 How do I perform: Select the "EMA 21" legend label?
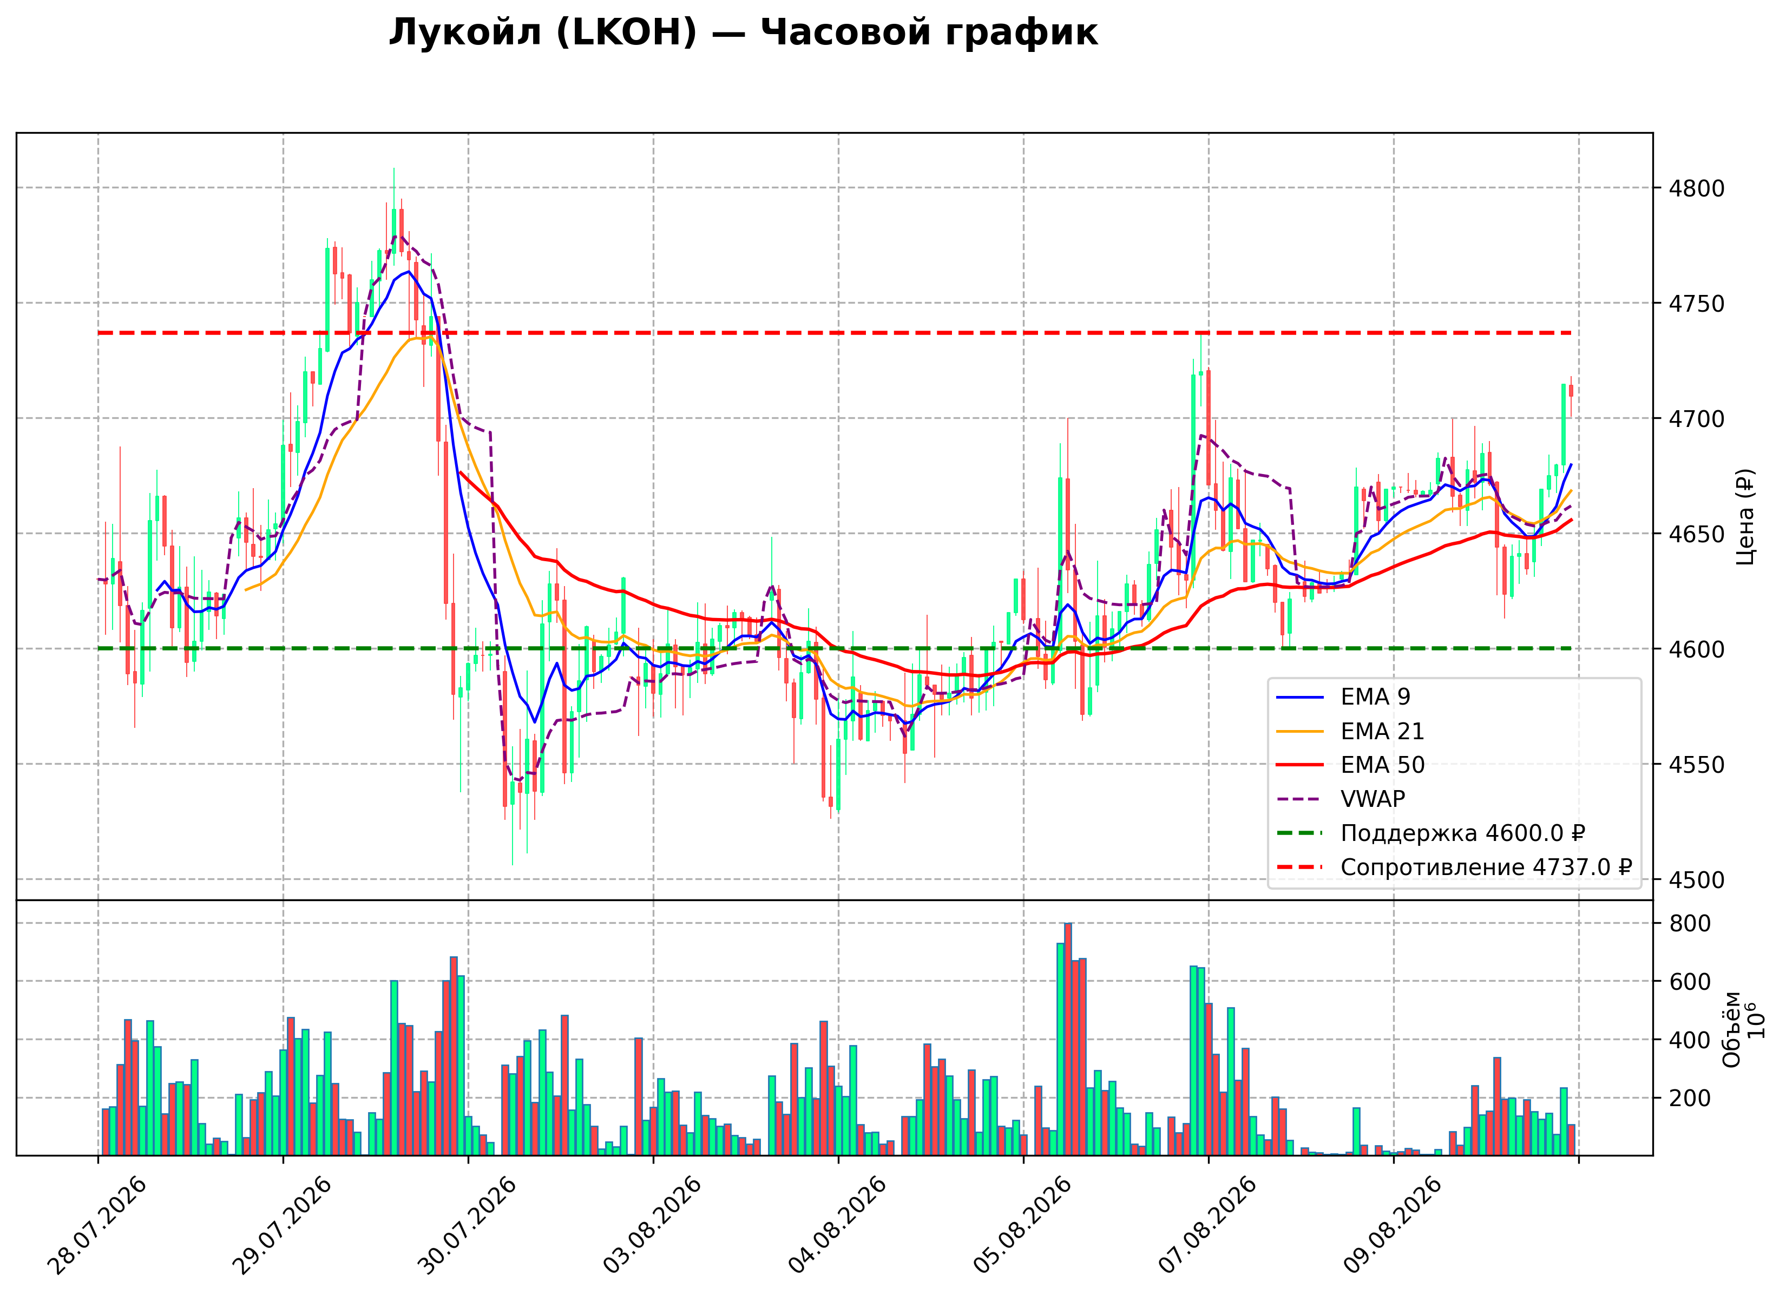click(x=1383, y=731)
